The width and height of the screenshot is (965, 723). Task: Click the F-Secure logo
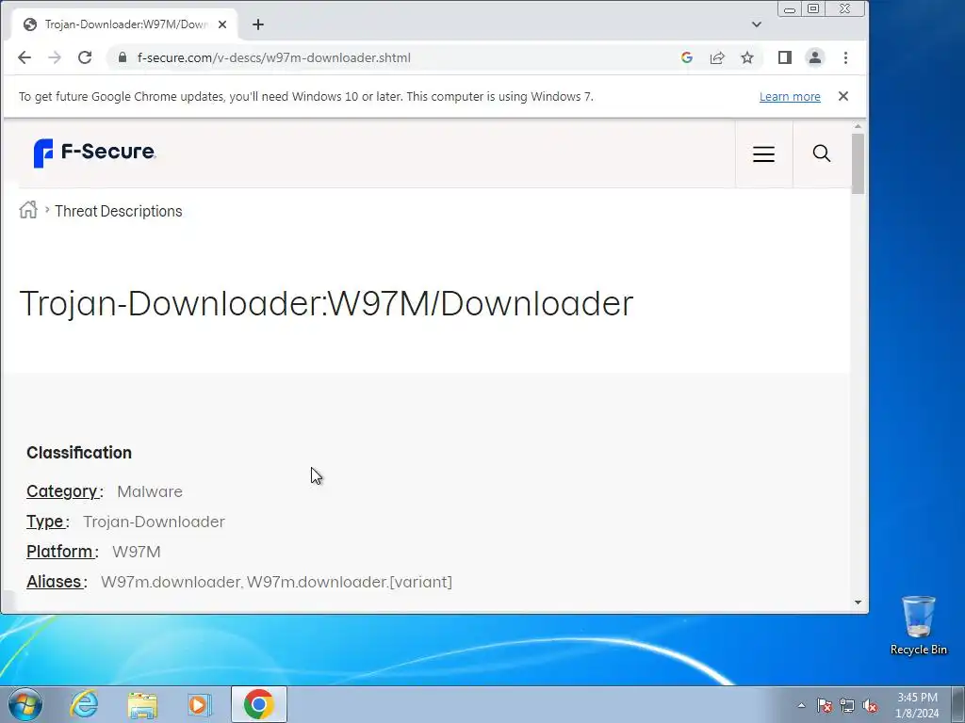tap(94, 153)
